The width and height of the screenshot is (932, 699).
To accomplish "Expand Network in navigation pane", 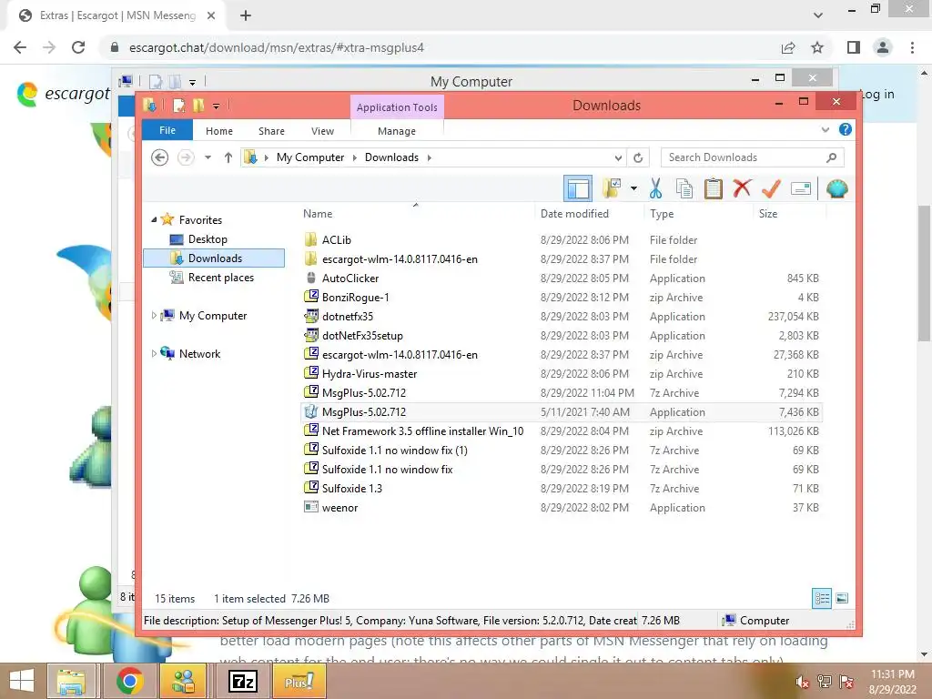I will point(154,354).
